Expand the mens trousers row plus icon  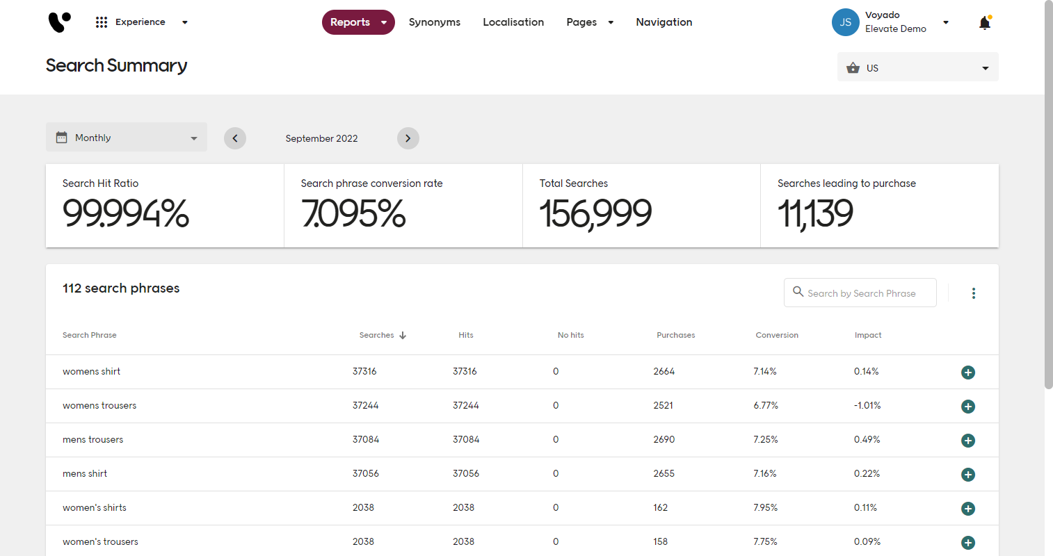tap(968, 441)
